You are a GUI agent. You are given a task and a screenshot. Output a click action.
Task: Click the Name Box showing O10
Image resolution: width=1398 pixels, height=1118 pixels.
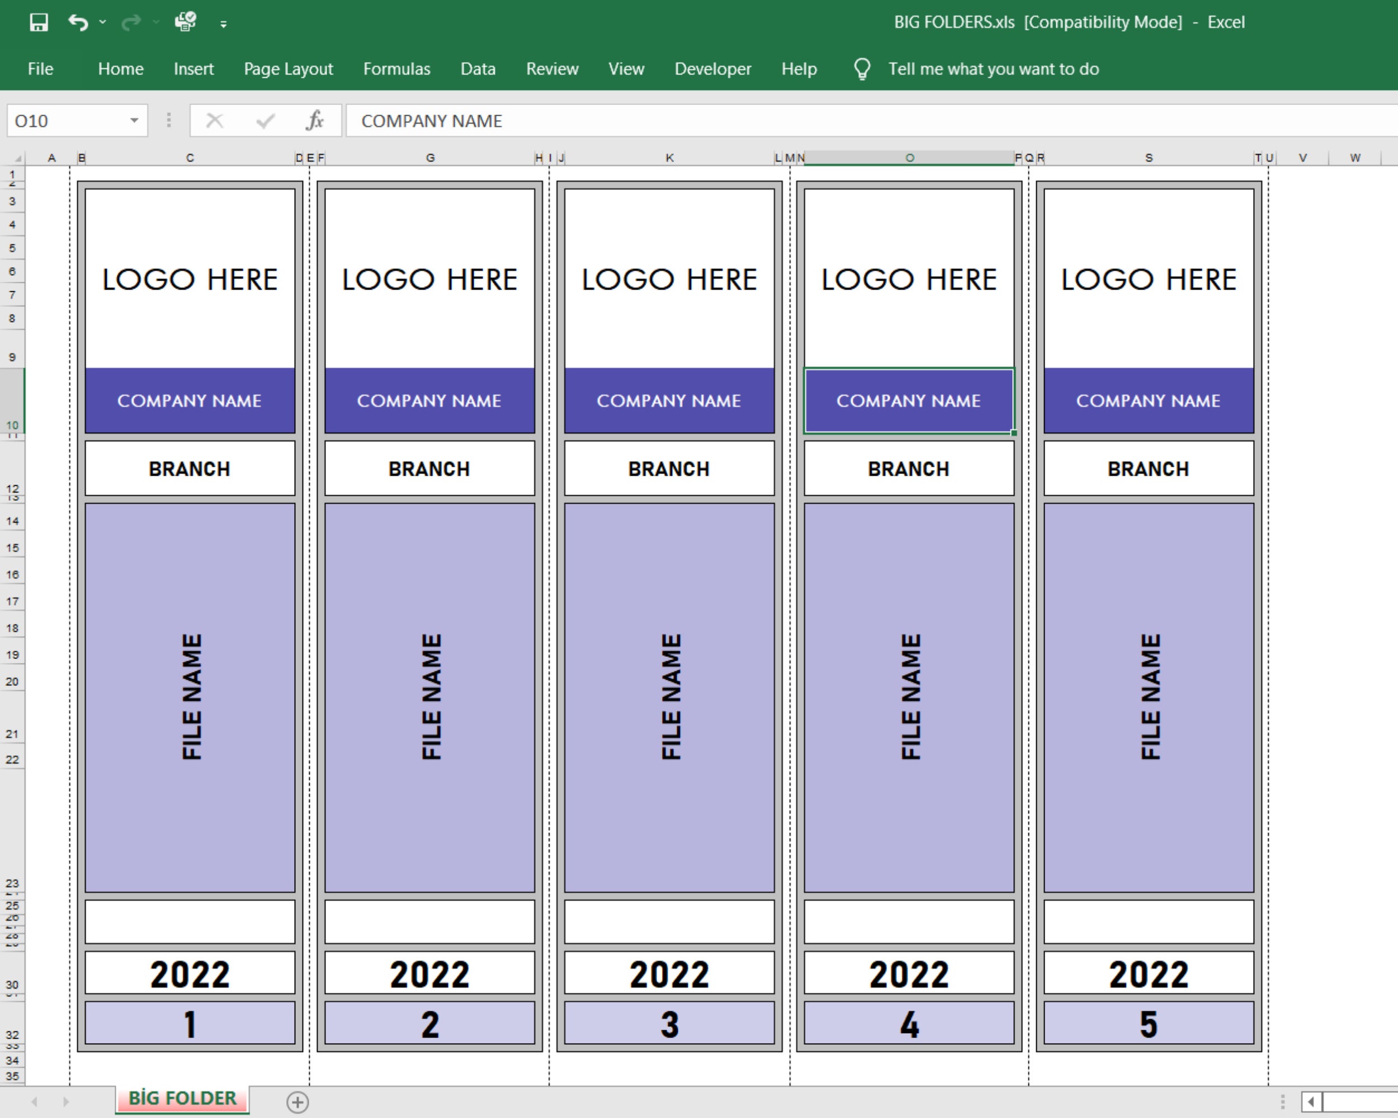pos(68,121)
